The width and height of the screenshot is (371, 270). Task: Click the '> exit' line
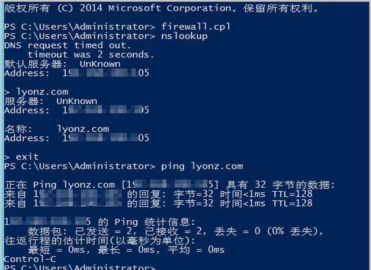pyautogui.click(x=22, y=157)
